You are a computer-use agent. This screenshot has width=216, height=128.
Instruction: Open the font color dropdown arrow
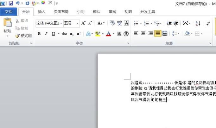point(113,34)
